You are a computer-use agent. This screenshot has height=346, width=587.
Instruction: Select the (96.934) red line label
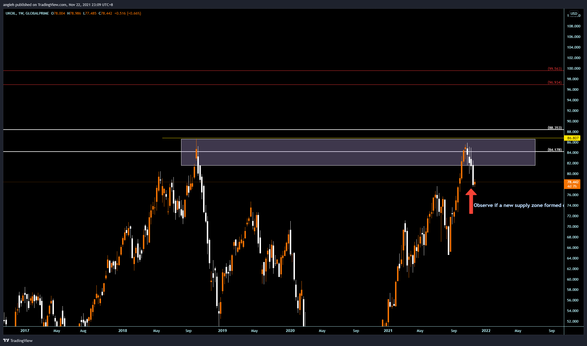(554, 83)
